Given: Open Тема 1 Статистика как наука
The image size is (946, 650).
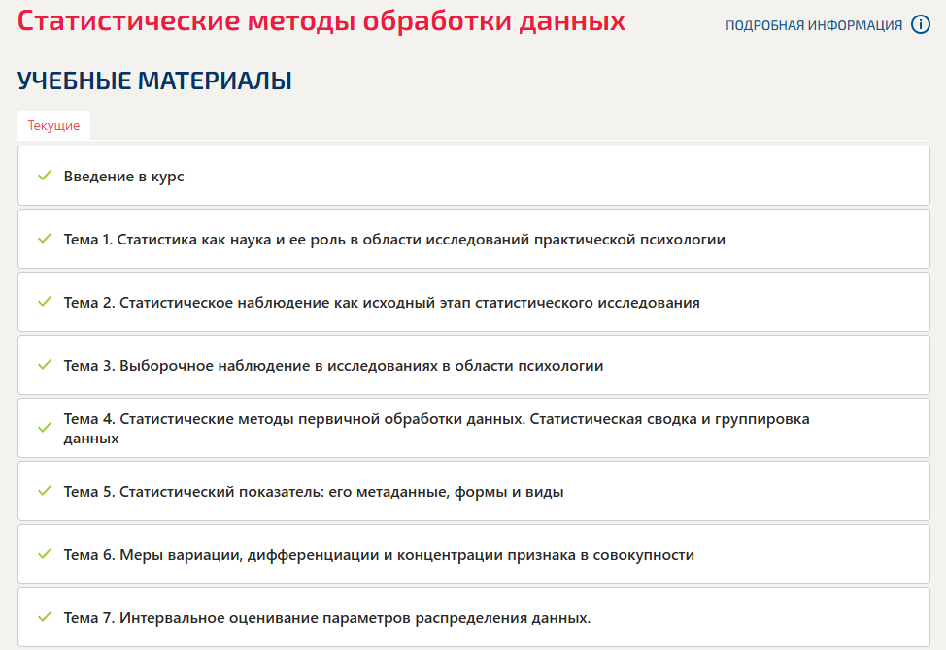Looking at the screenshot, I should (x=474, y=240).
